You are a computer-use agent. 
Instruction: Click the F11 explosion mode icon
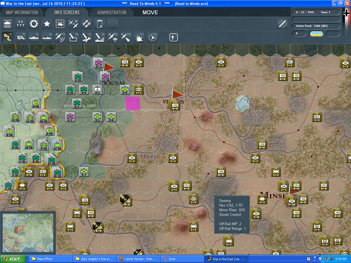click(x=139, y=37)
